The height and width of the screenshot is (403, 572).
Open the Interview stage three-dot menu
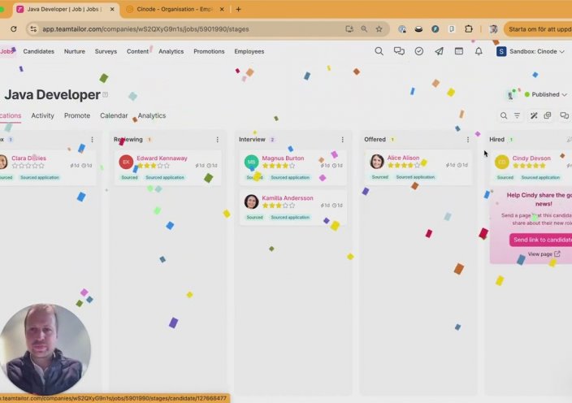click(343, 140)
